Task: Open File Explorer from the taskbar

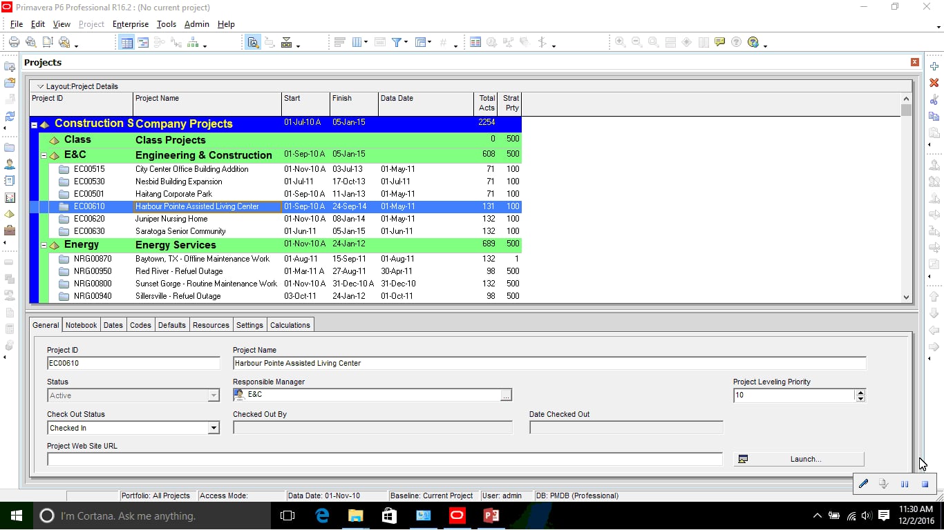Action: 355,516
